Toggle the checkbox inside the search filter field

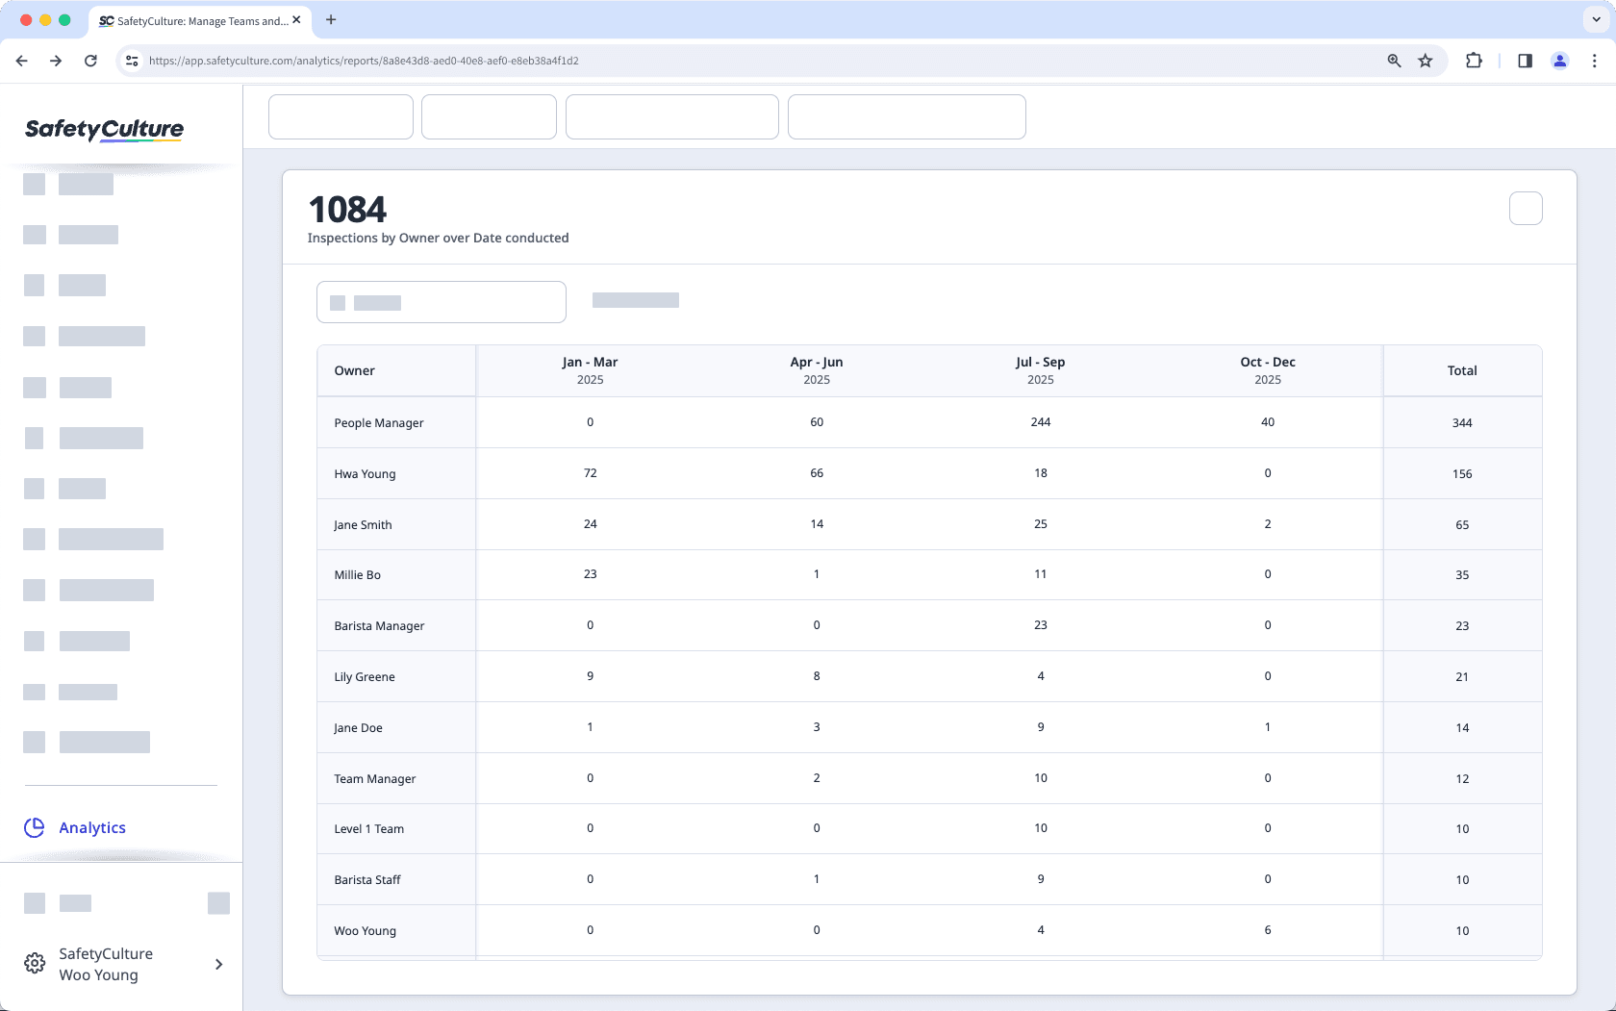[x=339, y=302]
